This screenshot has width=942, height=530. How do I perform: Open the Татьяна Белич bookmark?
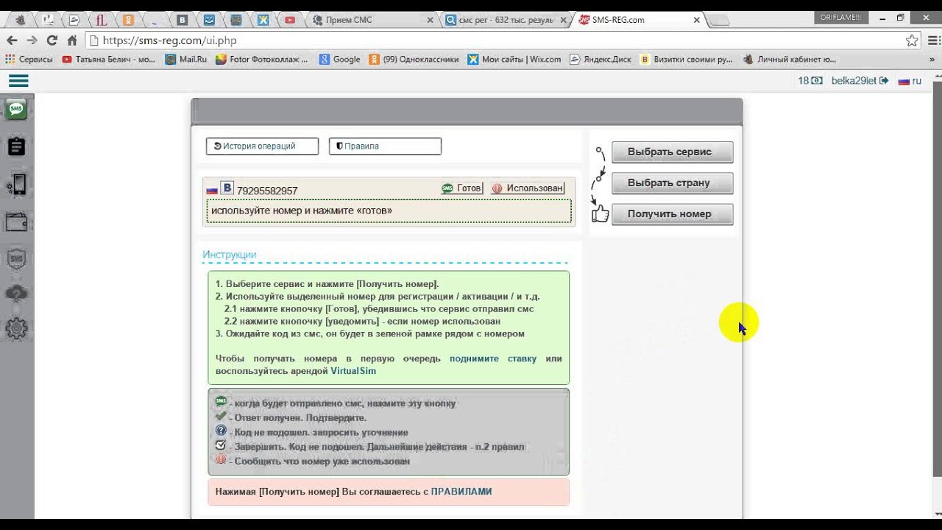108,60
